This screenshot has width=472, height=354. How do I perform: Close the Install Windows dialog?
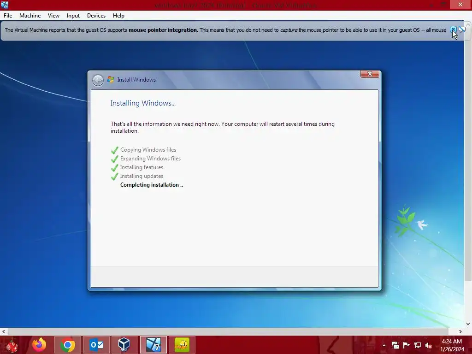[x=370, y=74]
